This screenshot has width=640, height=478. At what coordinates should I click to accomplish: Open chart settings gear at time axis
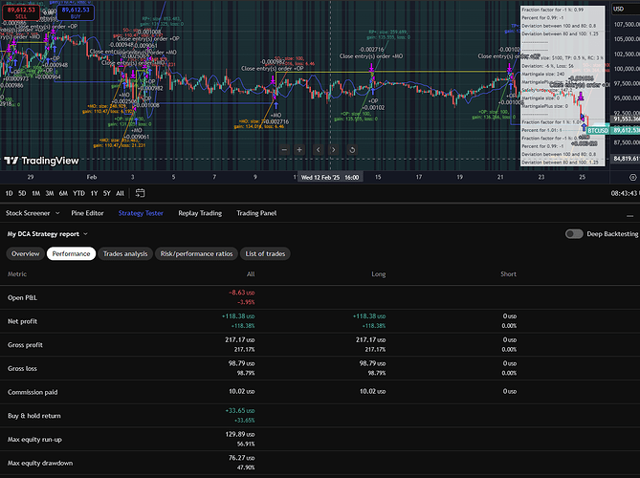click(632, 177)
